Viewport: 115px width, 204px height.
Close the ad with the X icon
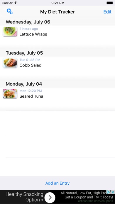(x=113, y=192)
